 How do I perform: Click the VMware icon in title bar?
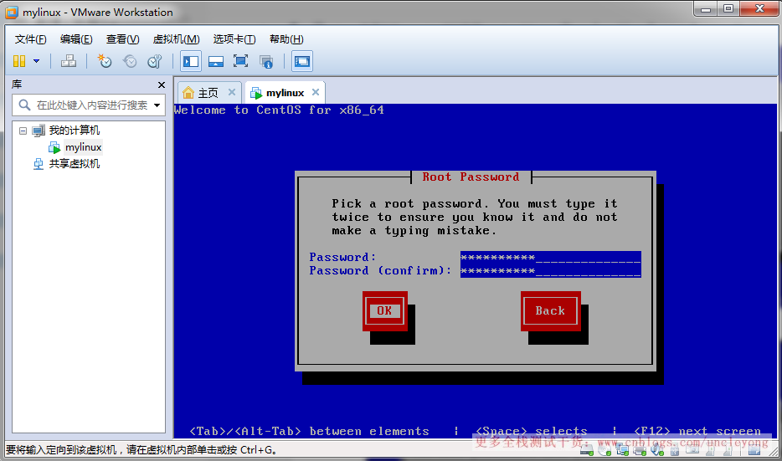coord(12,13)
